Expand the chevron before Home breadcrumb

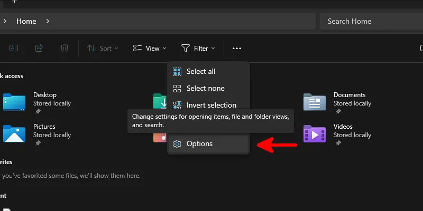(5, 21)
